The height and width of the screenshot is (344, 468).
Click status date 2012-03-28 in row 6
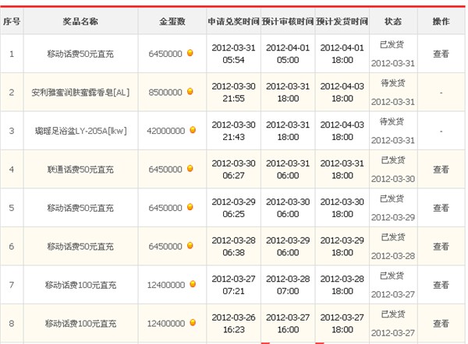pyautogui.click(x=393, y=256)
